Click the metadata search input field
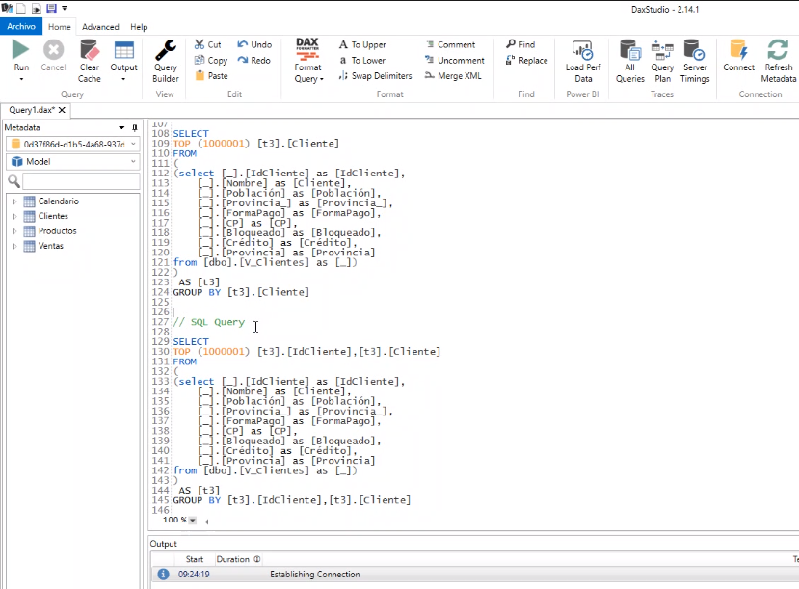Screen dimensions: 799x589 point(81,181)
